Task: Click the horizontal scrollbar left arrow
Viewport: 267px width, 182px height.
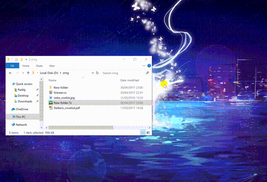Action: [x=46, y=127]
